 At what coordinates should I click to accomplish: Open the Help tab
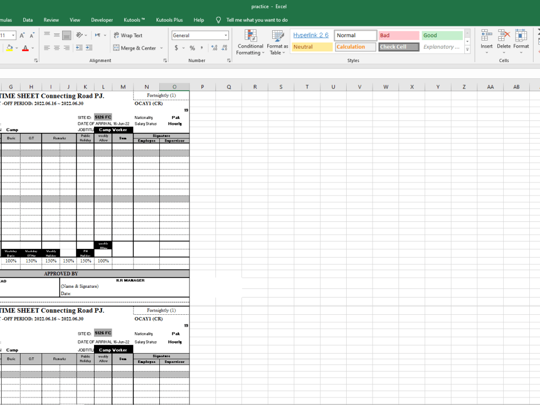(x=199, y=20)
